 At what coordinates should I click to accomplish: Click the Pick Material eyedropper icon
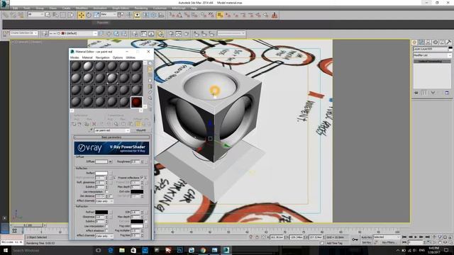(91, 130)
